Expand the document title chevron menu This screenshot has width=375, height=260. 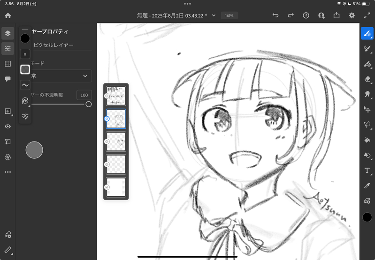click(214, 15)
